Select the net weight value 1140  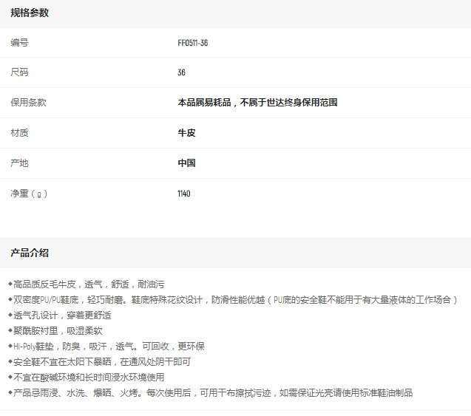pos(184,194)
